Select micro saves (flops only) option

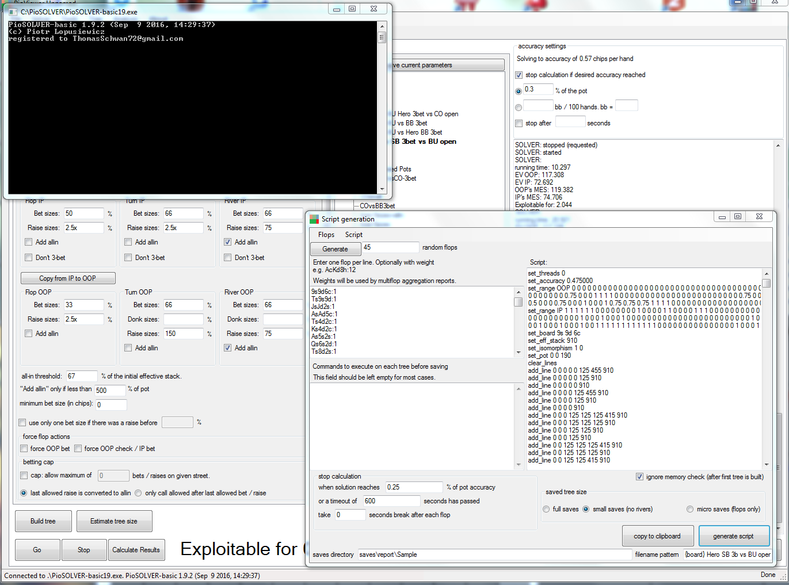690,509
